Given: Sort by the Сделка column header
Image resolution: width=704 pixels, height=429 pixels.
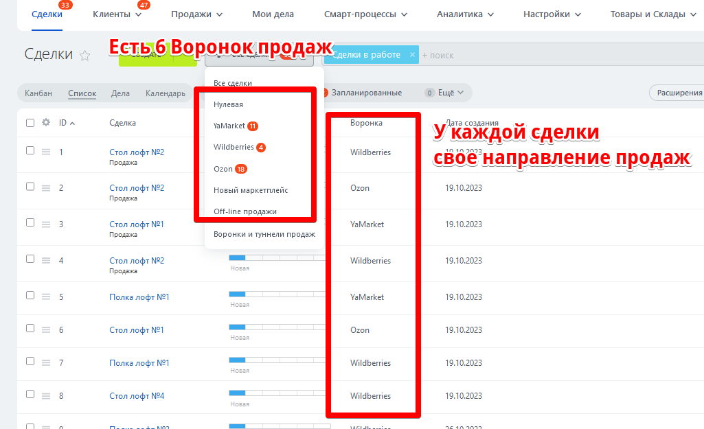Looking at the screenshot, I should click(122, 123).
